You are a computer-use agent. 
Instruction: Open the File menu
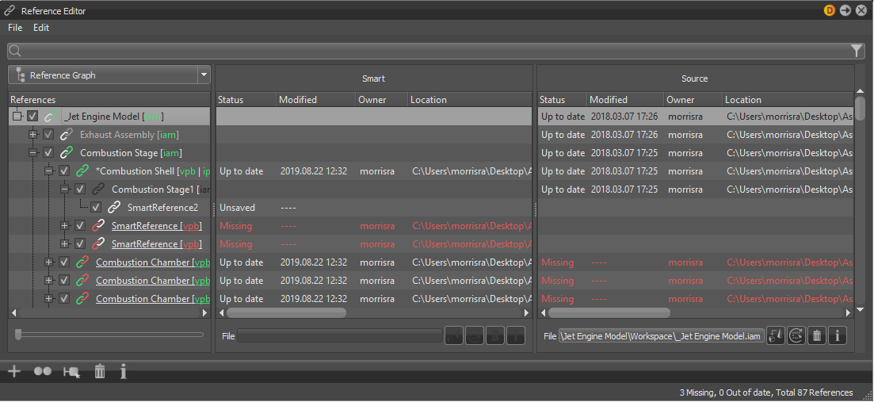pos(15,27)
